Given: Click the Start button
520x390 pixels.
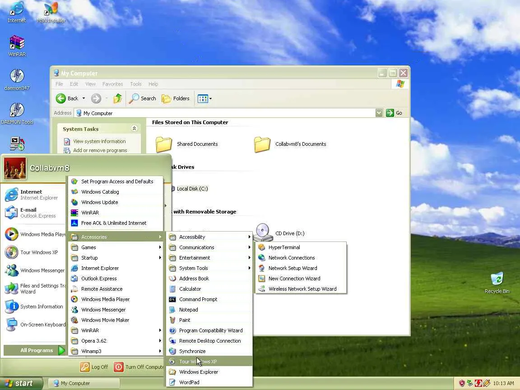Looking at the screenshot, I should click(x=21, y=383).
